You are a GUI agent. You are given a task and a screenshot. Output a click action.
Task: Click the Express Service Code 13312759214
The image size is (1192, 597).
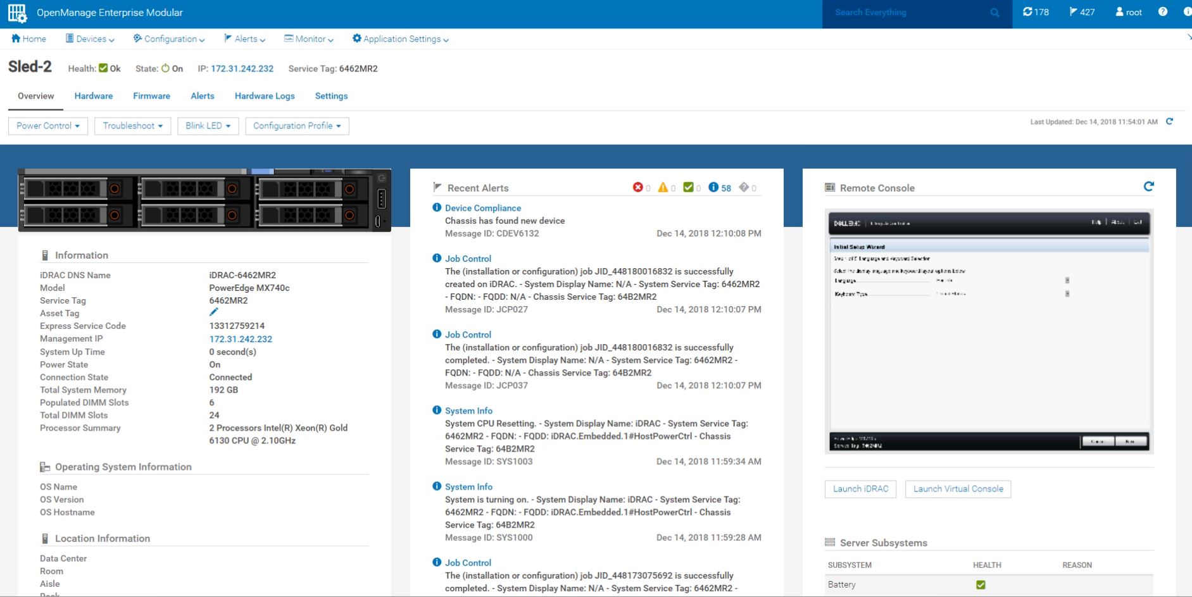(237, 326)
